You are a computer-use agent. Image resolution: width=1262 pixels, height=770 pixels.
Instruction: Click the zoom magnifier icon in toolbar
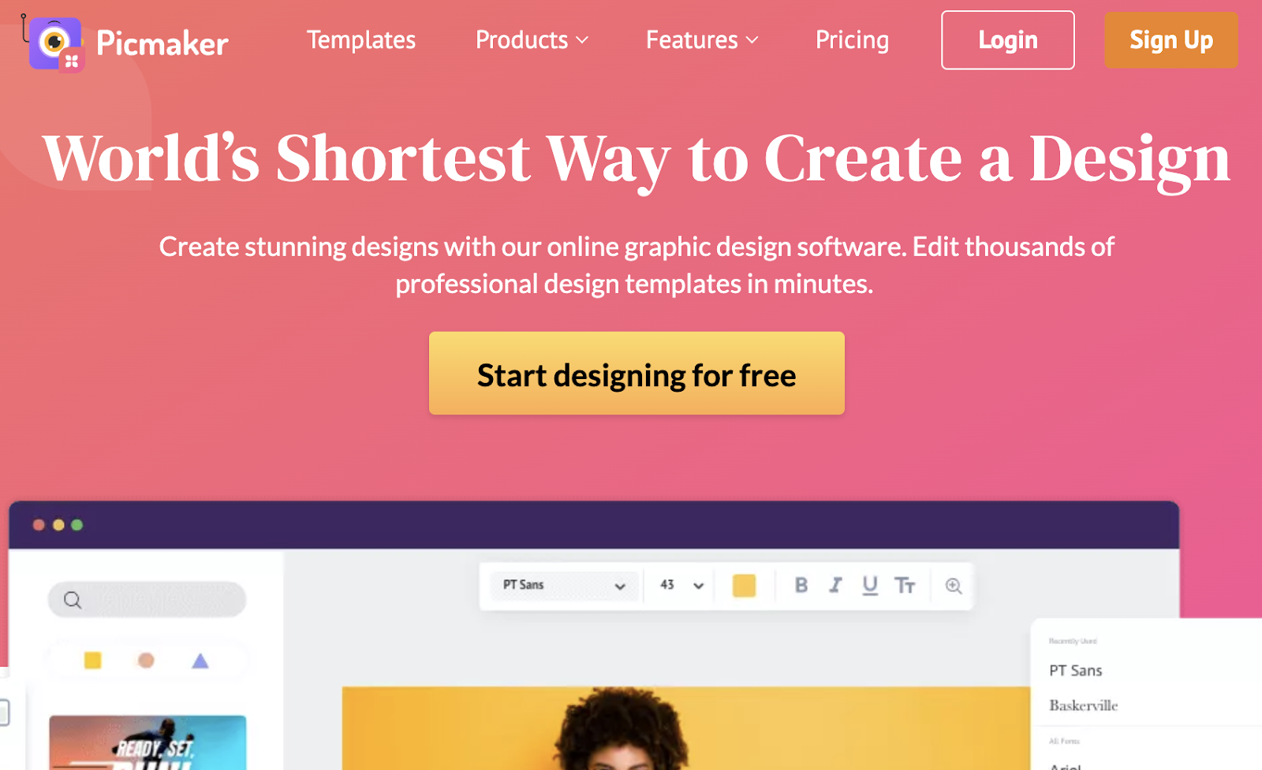coord(954,586)
